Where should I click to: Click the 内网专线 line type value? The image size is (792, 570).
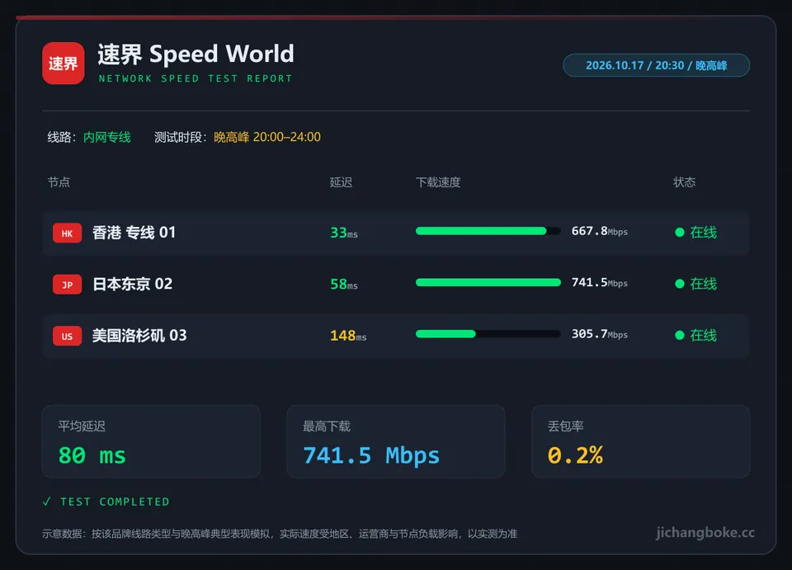click(x=107, y=137)
